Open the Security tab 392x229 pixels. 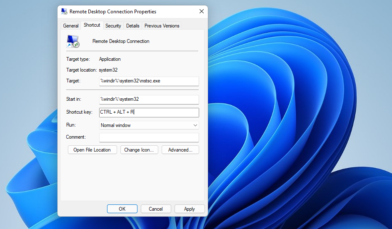[113, 26]
